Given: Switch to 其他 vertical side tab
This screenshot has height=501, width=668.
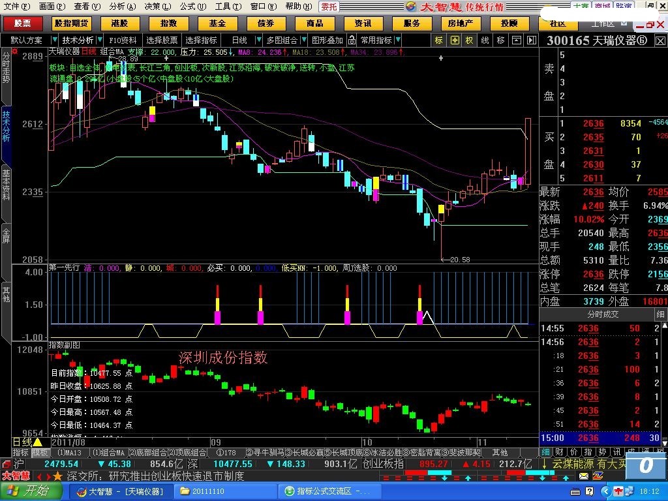Looking at the screenshot, I should (5, 294).
